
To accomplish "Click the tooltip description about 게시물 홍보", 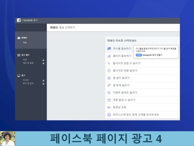I will 156,50.
